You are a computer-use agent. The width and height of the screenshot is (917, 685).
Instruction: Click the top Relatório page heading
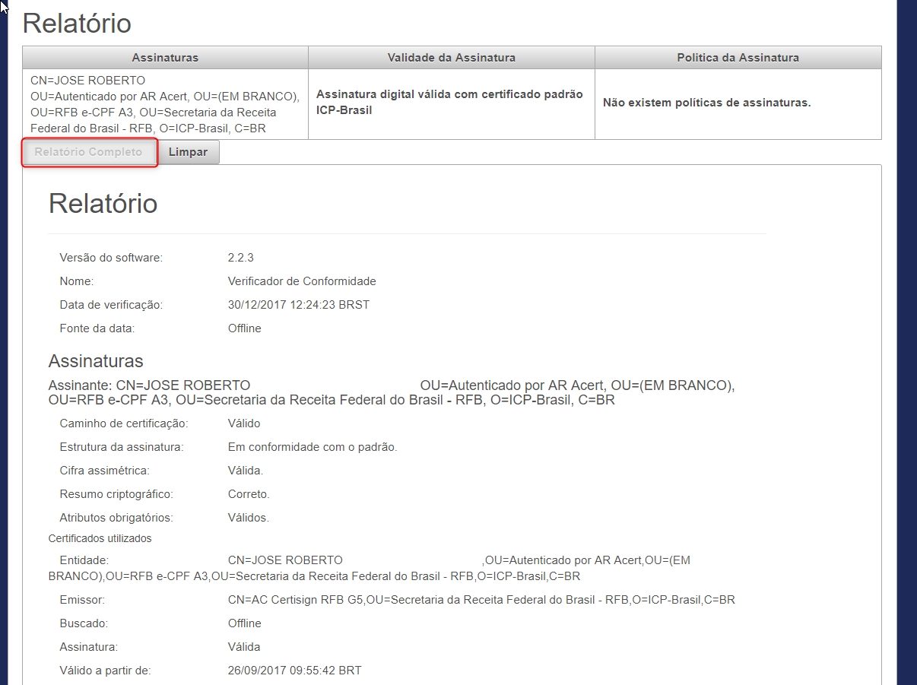tap(77, 24)
